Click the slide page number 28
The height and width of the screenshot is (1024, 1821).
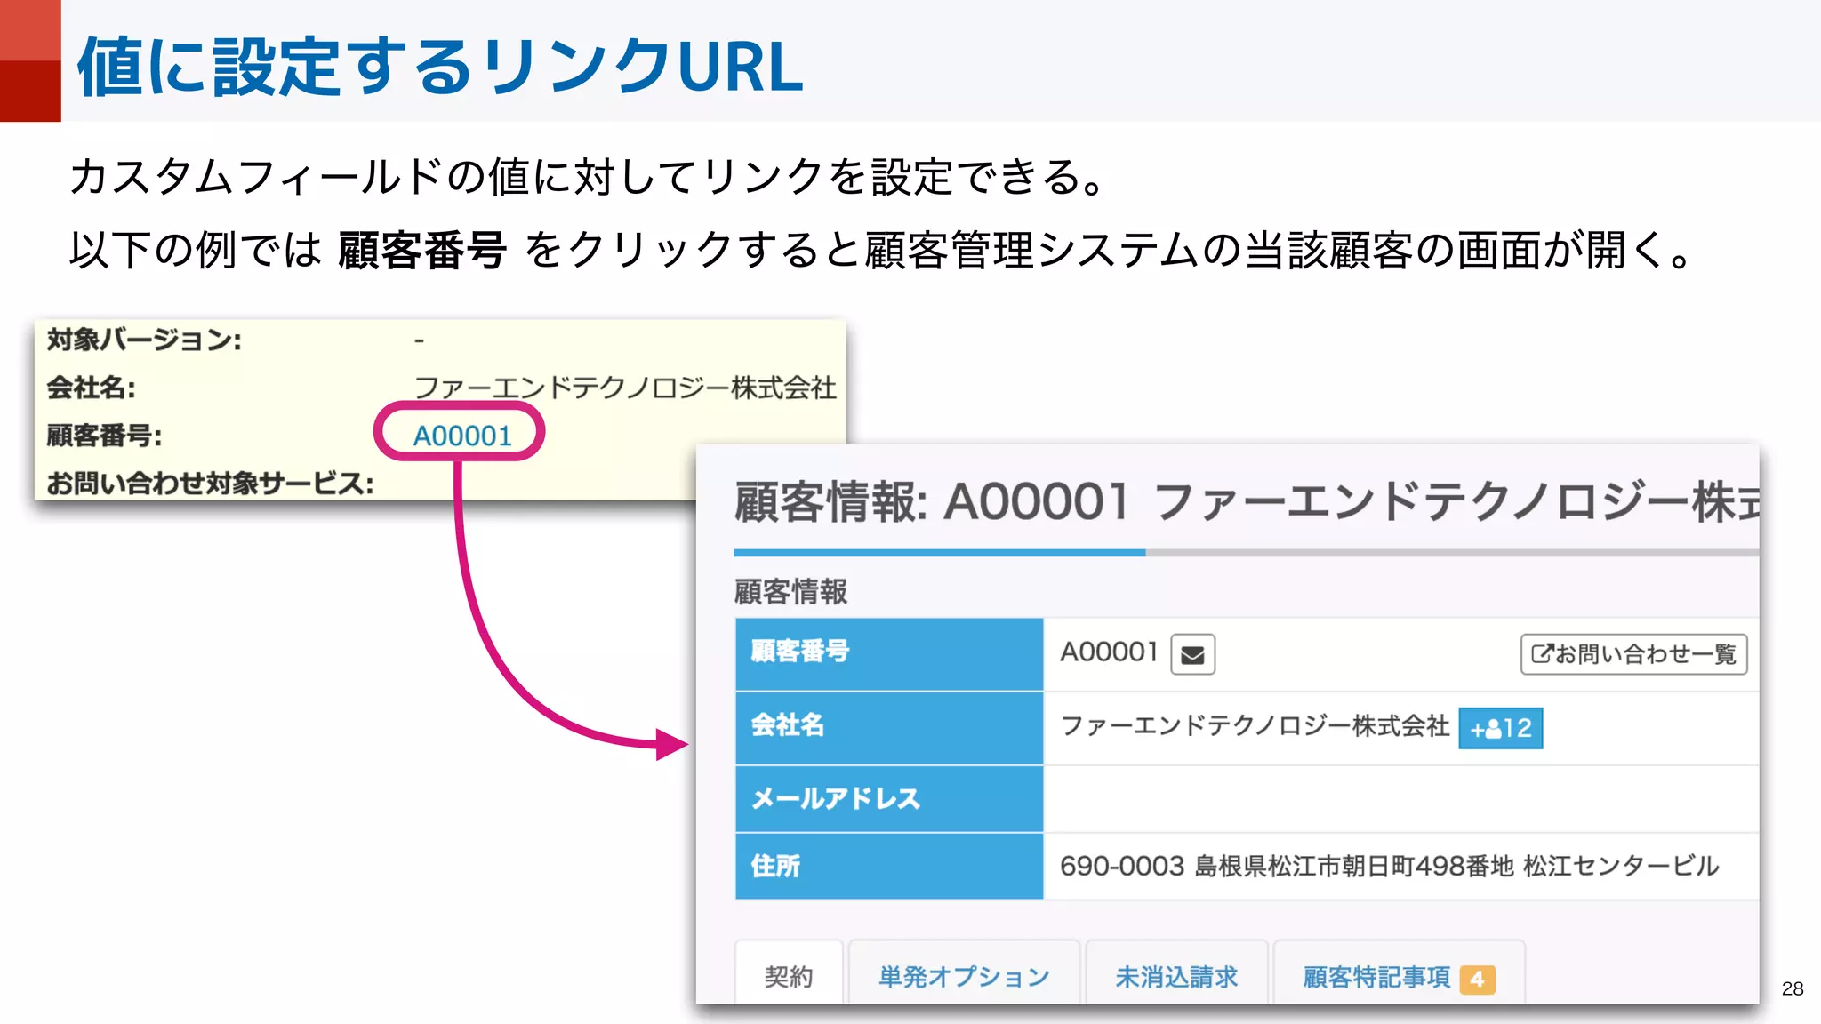[x=1793, y=988]
